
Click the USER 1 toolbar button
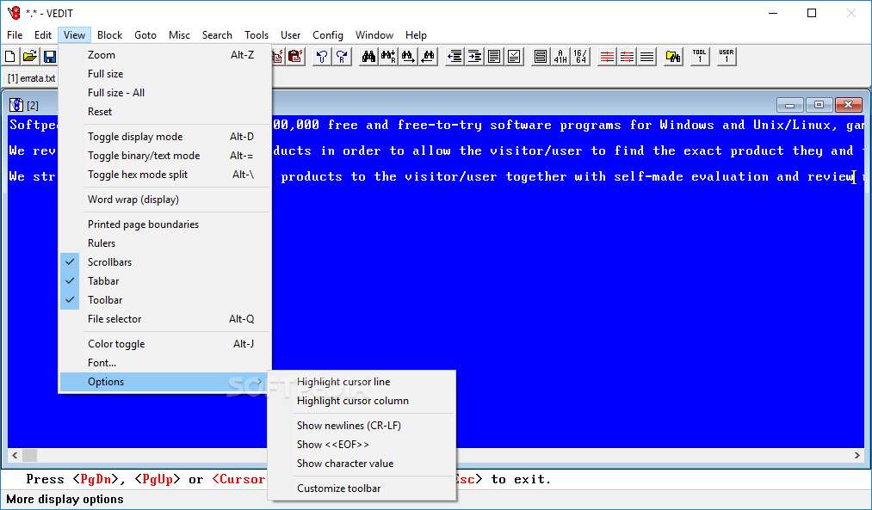pyautogui.click(x=727, y=56)
